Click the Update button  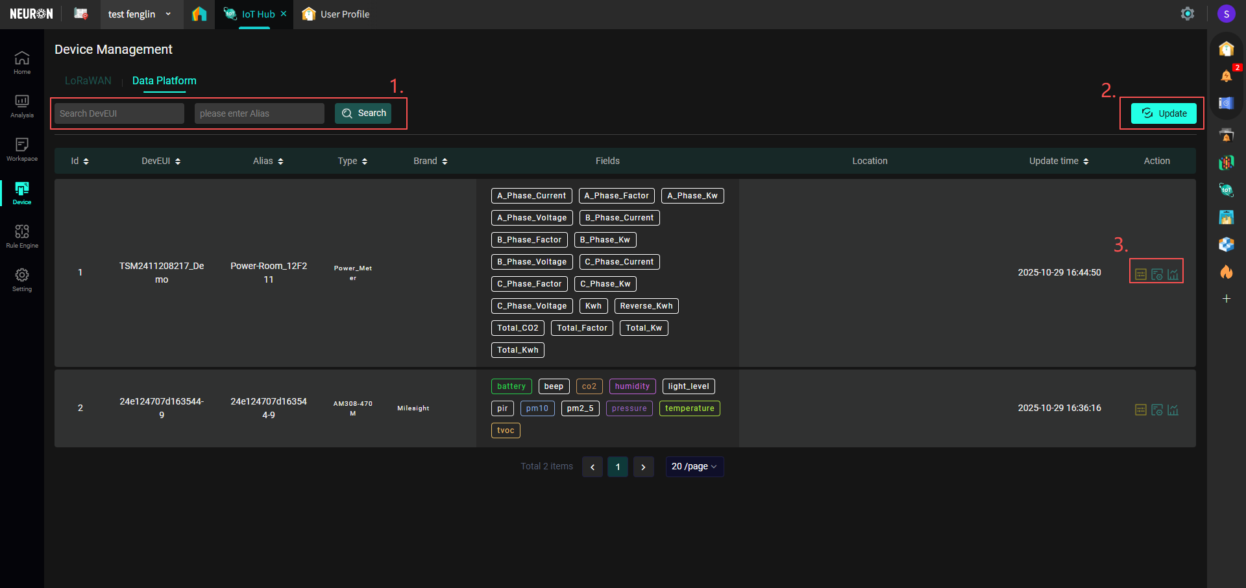coord(1163,113)
